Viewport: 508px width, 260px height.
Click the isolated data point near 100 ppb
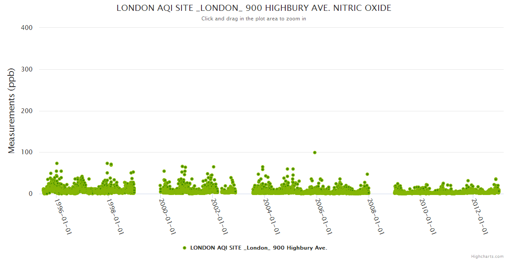[315, 153]
